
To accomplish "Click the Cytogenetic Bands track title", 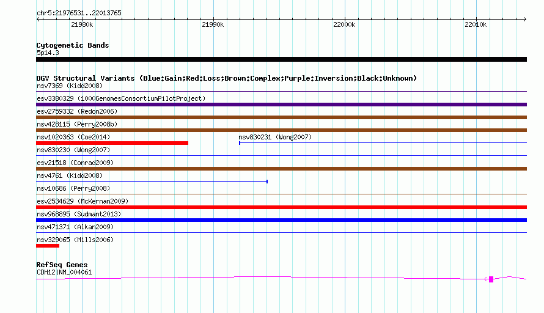I will (x=73, y=45).
